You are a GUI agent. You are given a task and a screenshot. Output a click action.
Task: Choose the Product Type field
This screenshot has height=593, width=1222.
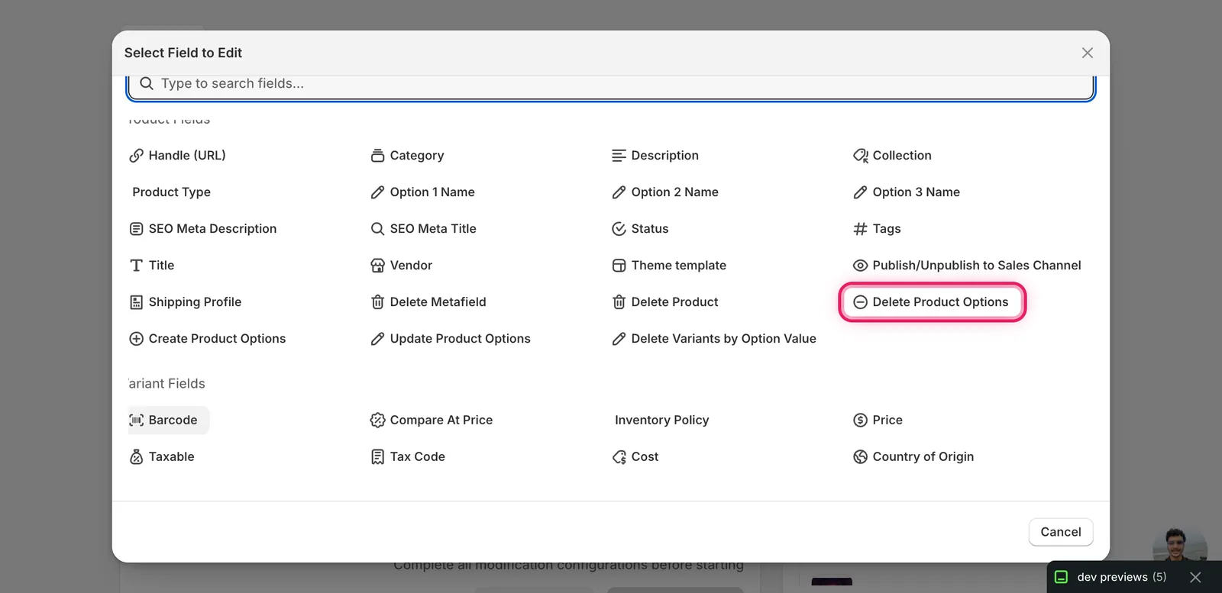pyautogui.click(x=171, y=192)
